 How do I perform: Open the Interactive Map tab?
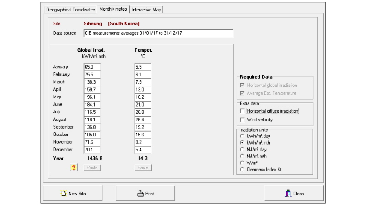(146, 10)
